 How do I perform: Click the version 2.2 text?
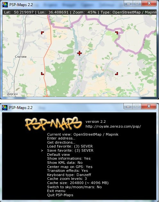[96, 122]
